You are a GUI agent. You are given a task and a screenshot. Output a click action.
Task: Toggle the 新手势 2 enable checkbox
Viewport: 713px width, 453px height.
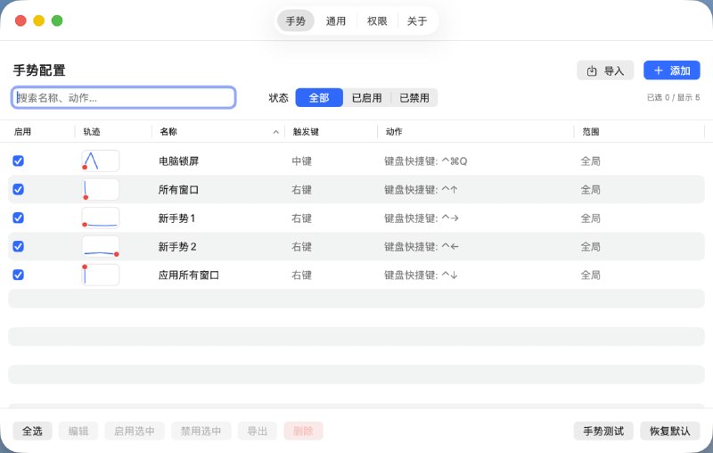18,246
